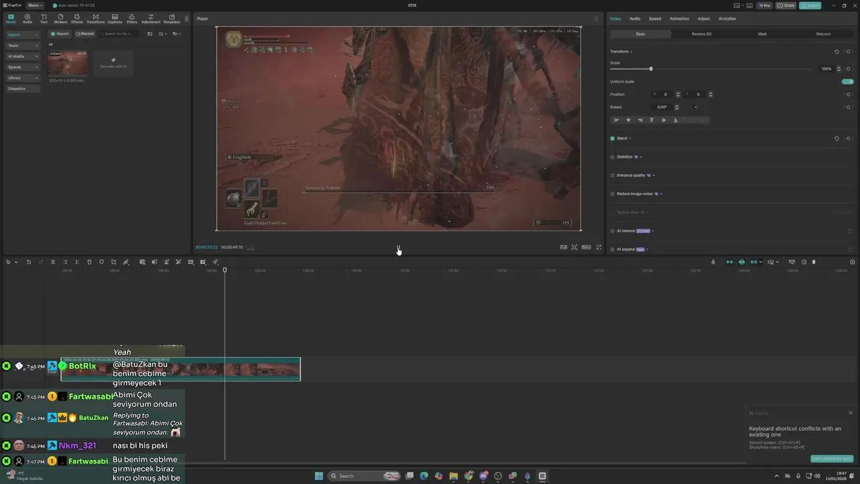Viewport: 860px width, 484px height.
Task: Delete selected clip with trash icon
Action: (89, 262)
